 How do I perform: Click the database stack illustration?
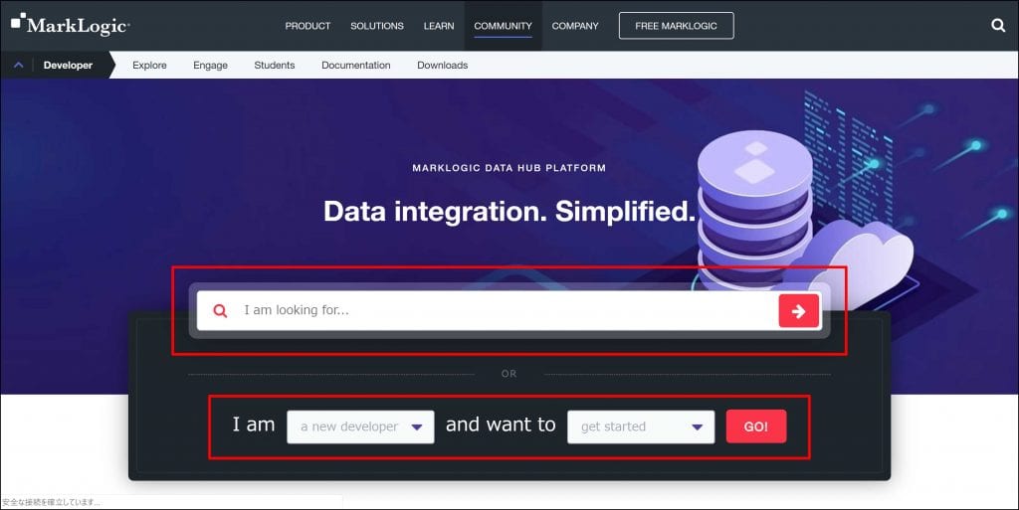tap(754, 204)
